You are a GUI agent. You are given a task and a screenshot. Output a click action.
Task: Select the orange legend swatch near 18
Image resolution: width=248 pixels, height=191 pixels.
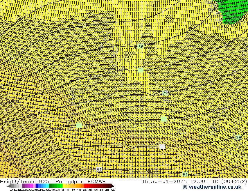(x=80, y=186)
